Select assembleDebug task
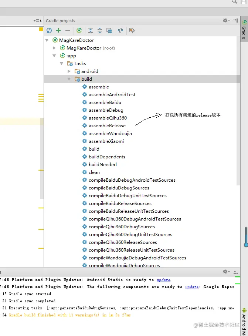This screenshot has width=248, height=336. tap(103, 110)
